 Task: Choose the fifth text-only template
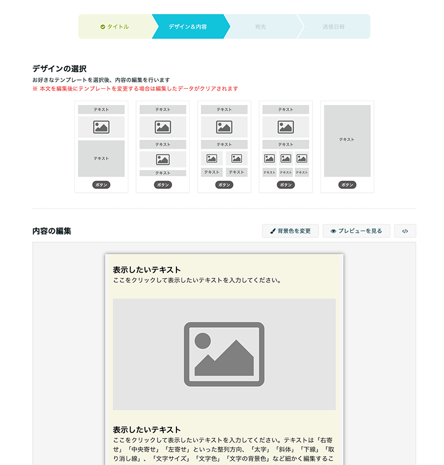pyautogui.click(x=347, y=146)
